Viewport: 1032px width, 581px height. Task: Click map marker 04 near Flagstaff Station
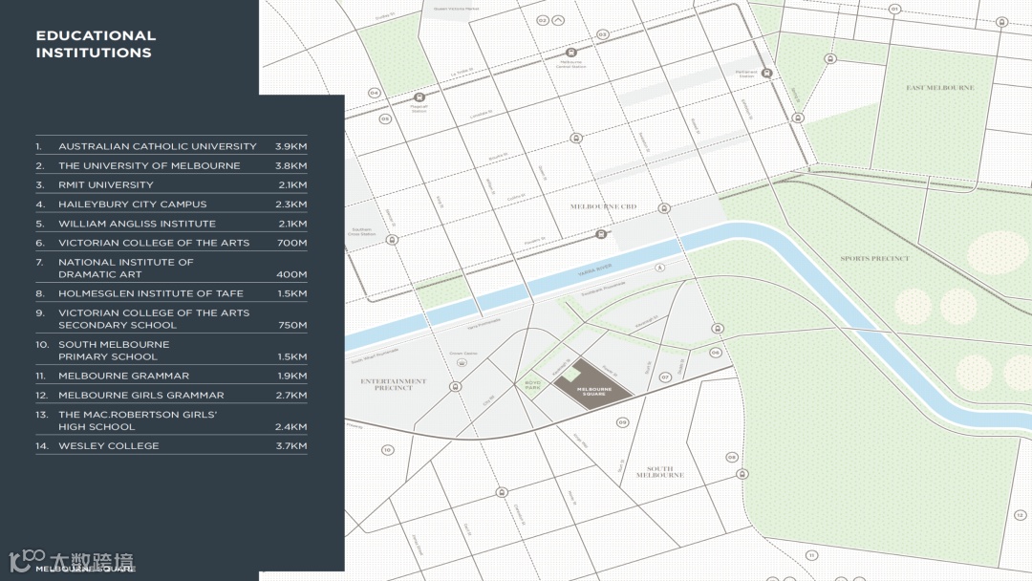(374, 93)
